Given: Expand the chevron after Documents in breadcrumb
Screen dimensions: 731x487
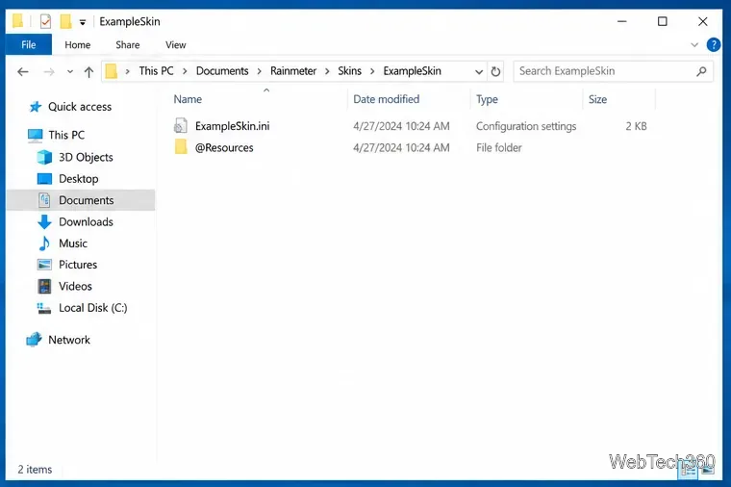Looking at the screenshot, I should click(259, 71).
